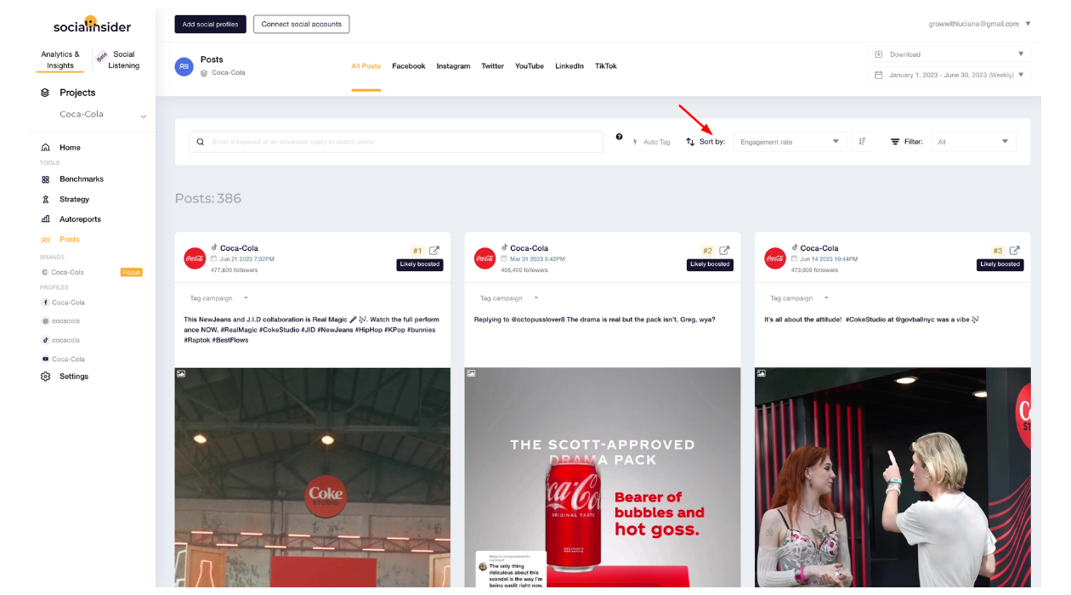Screen dimensions: 1071x595
Task: Click the "Posts: 386" count text
Action: point(208,198)
